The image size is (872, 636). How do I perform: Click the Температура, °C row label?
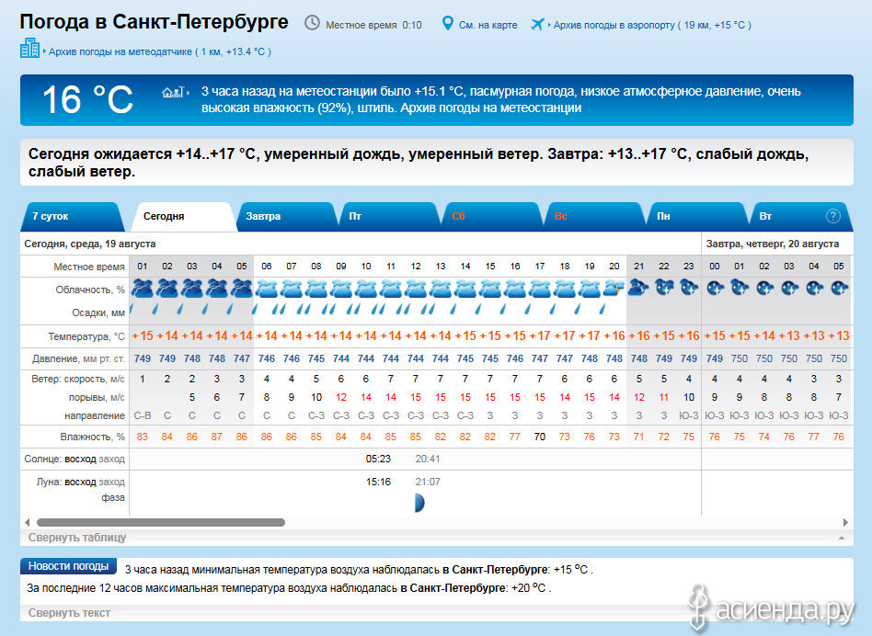click(86, 336)
